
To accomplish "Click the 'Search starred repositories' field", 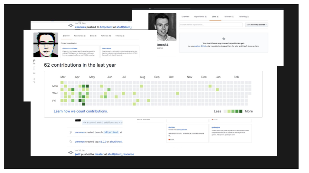I will click(211, 25).
